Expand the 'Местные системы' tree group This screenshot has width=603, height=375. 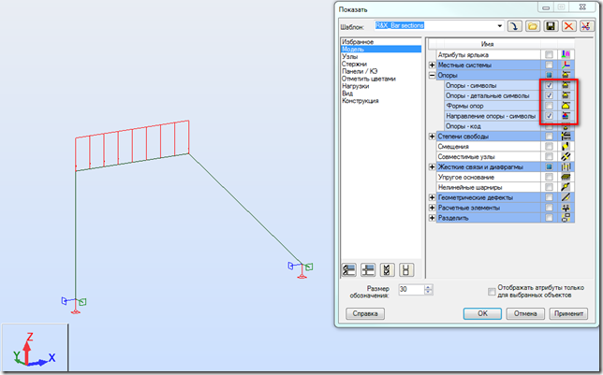[432, 65]
